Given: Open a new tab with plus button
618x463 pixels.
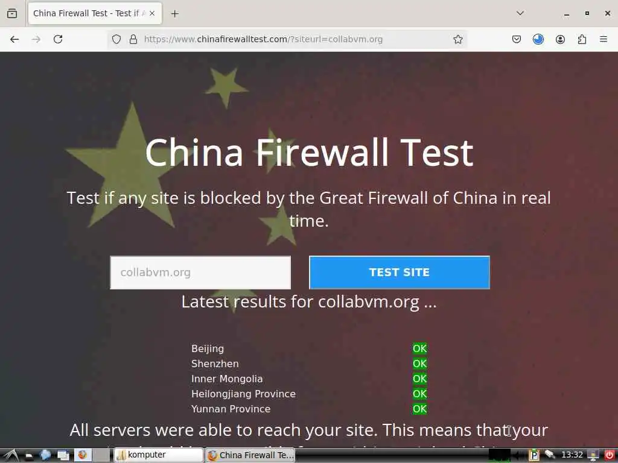Looking at the screenshot, I should [174, 14].
